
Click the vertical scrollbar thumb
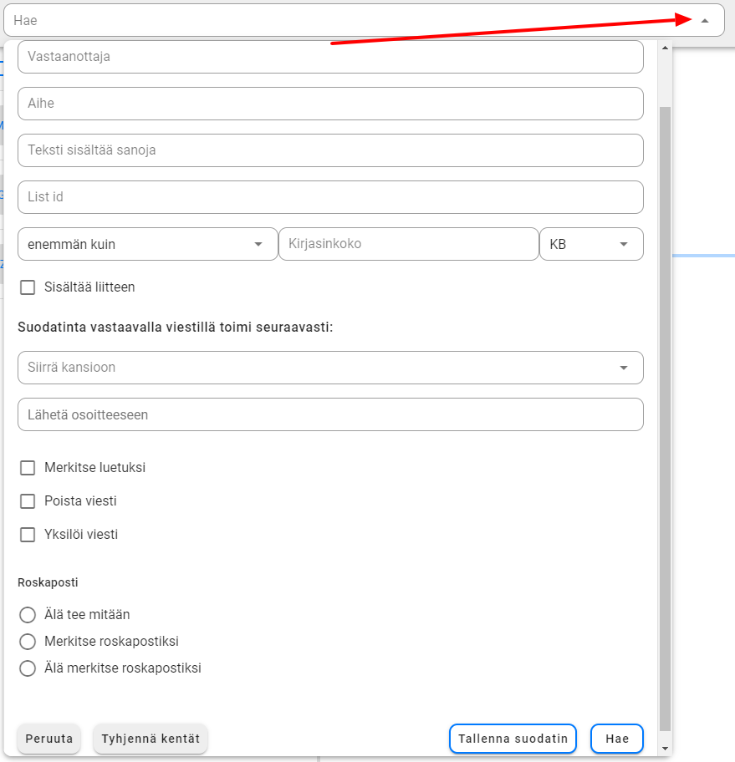point(665,418)
